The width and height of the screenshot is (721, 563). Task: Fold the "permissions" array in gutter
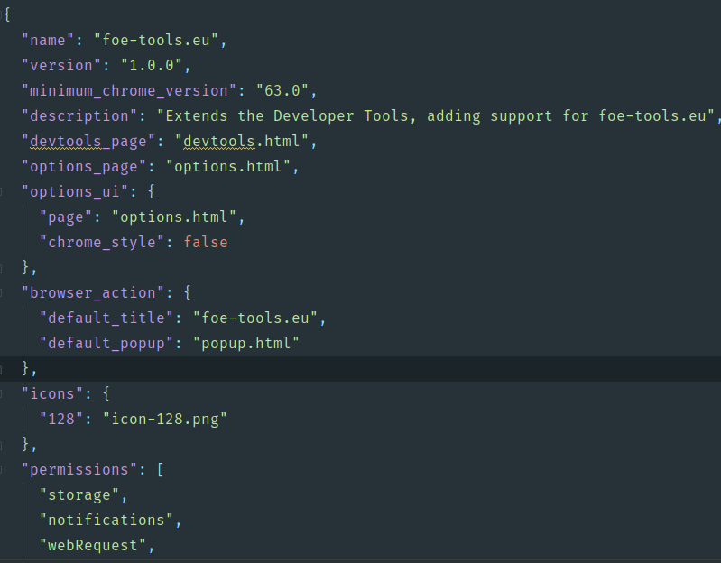(x=4, y=469)
